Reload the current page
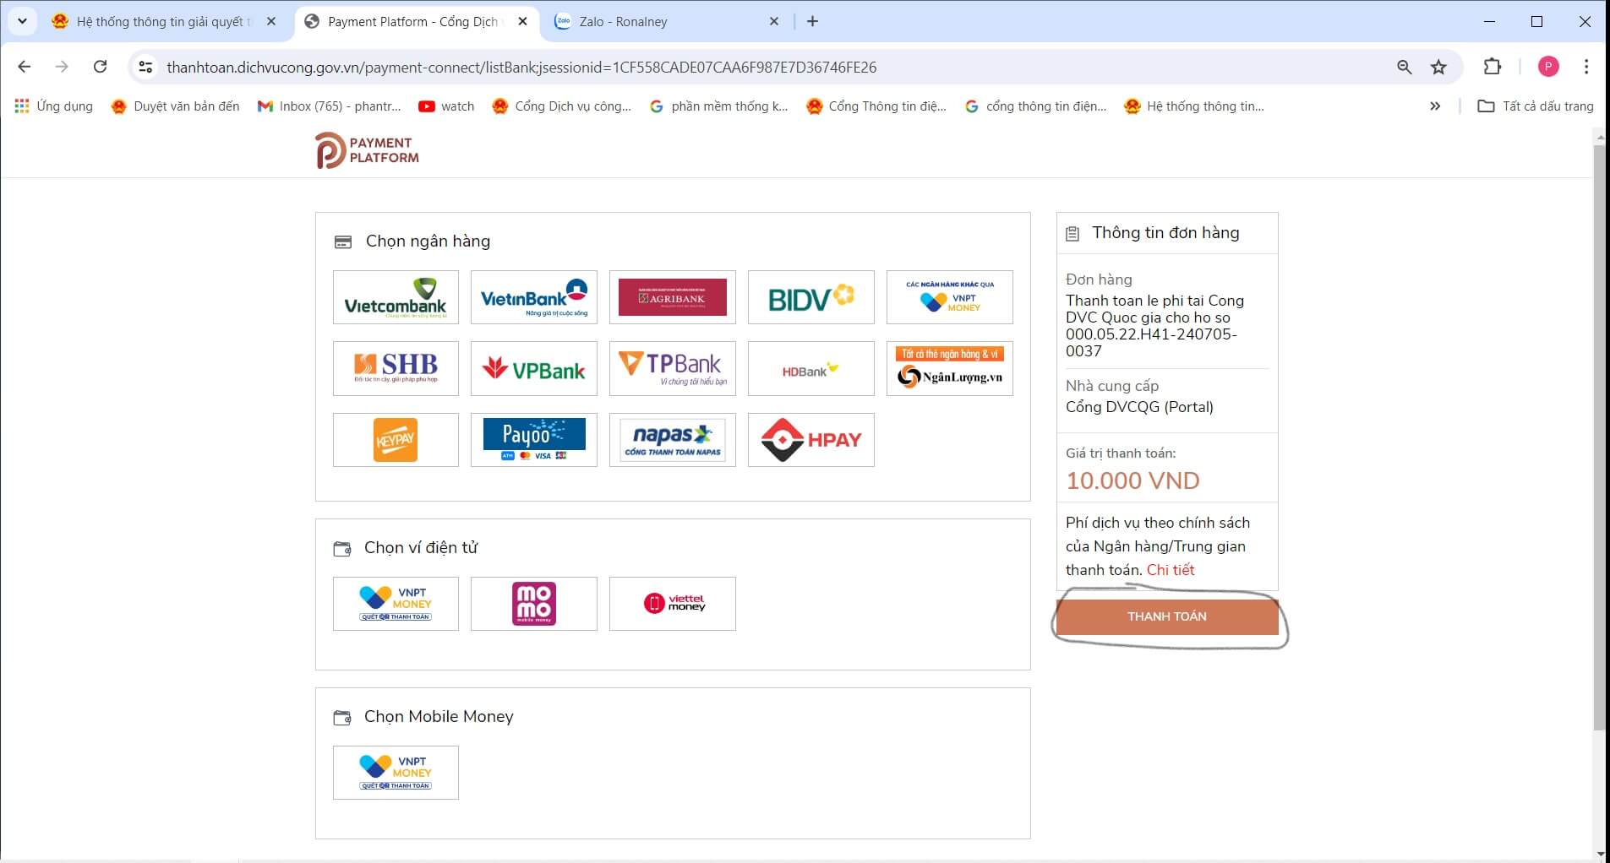 [x=100, y=67]
